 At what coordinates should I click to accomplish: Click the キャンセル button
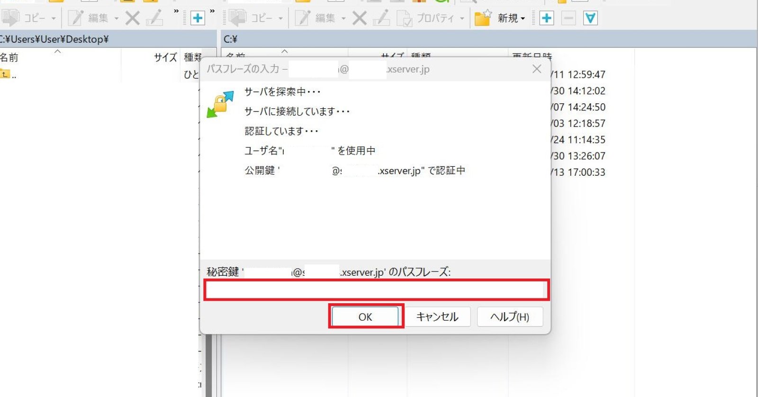coord(437,316)
